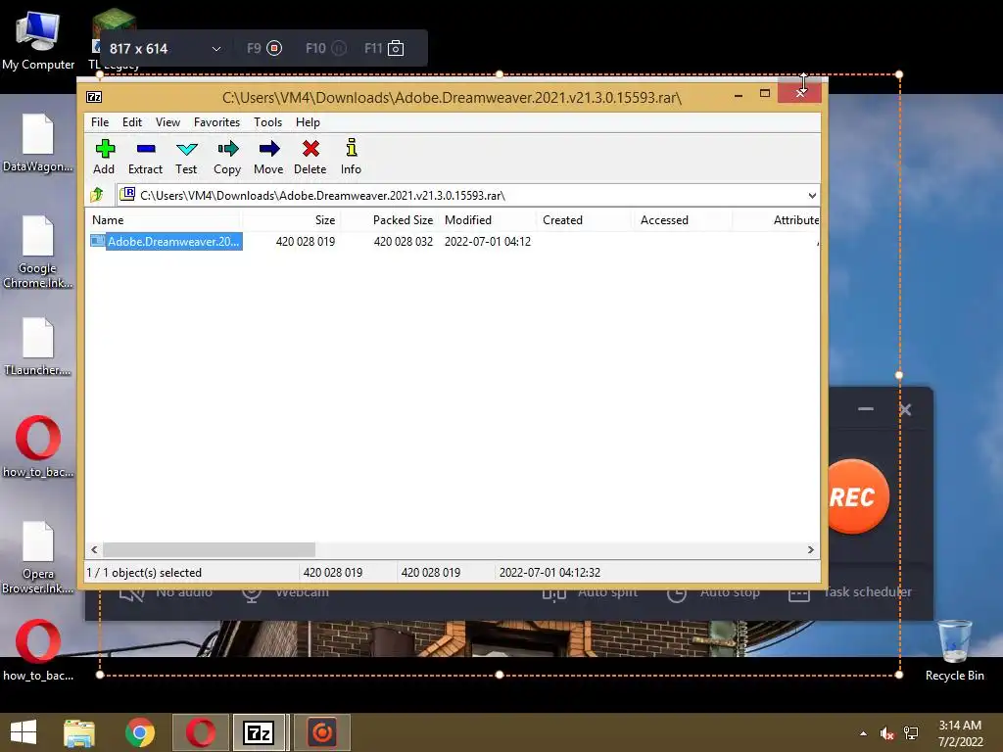Switch to 7-Zip in the taskbar

pyautogui.click(x=259, y=732)
